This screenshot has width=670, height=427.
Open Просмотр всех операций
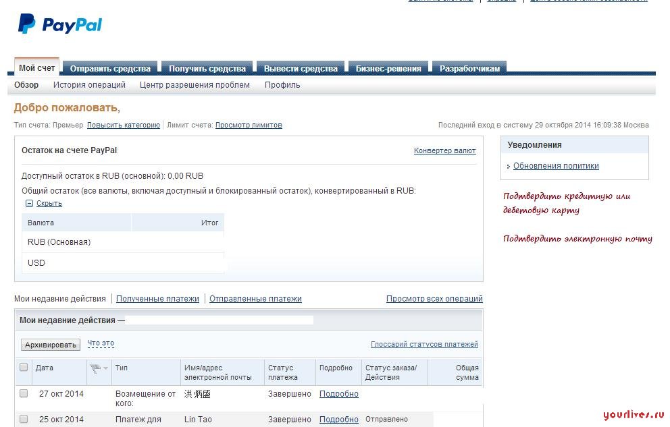tap(434, 299)
